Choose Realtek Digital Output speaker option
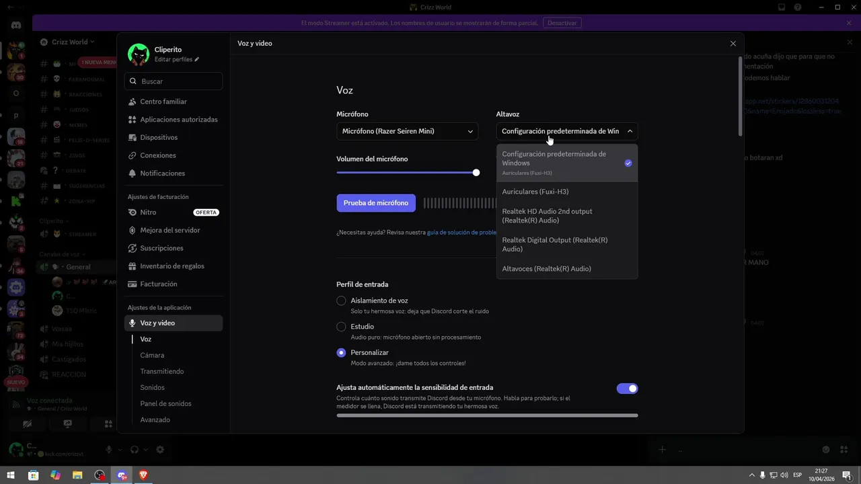This screenshot has width=861, height=484. point(567,245)
